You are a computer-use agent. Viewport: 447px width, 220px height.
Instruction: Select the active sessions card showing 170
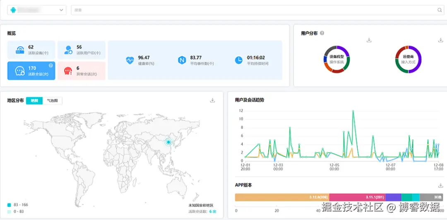tap(31, 71)
